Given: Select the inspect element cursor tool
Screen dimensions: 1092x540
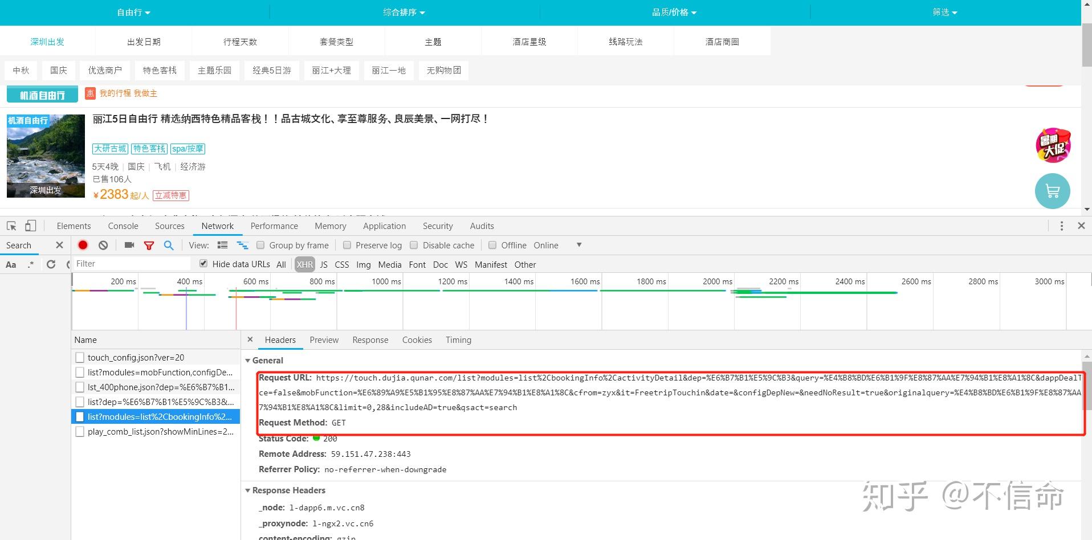Looking at the screenshot, I should coord(10,226).
